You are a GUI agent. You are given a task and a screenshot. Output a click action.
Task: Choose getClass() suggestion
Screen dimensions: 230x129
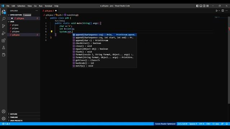105,60
